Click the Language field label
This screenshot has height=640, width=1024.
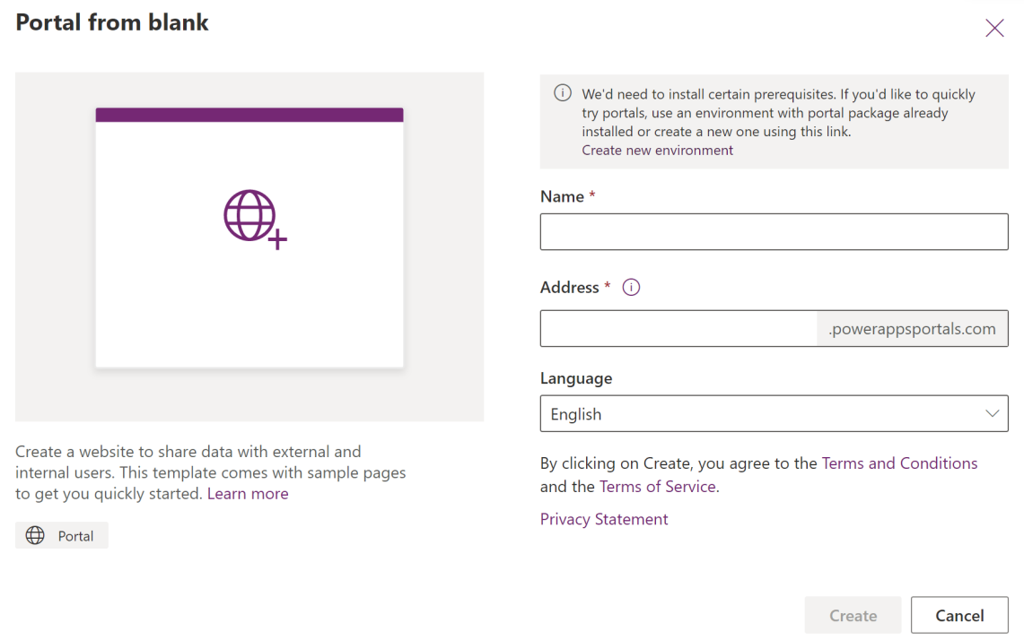coord(576,378)
